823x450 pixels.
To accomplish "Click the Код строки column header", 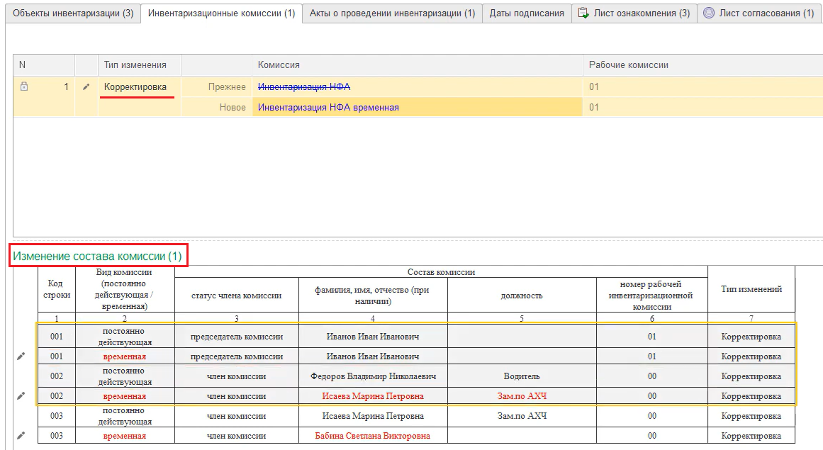I will click(x=57, y=289).
